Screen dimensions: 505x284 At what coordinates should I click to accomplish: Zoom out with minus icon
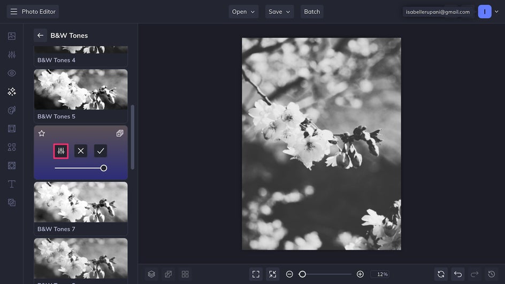click(x=289, y=274)
